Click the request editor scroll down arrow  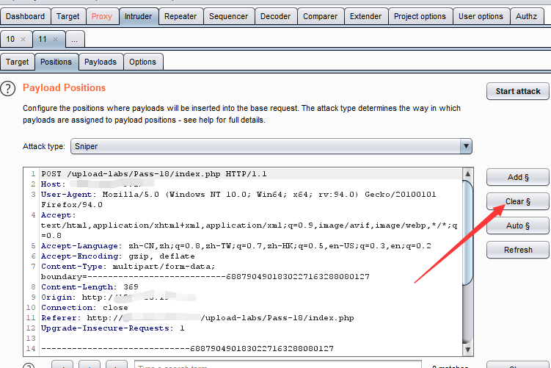point(467,350)
